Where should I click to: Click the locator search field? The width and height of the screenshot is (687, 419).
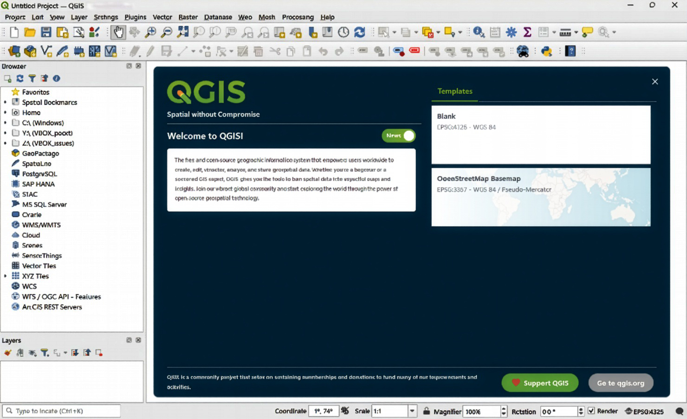(x=62, y=411)
